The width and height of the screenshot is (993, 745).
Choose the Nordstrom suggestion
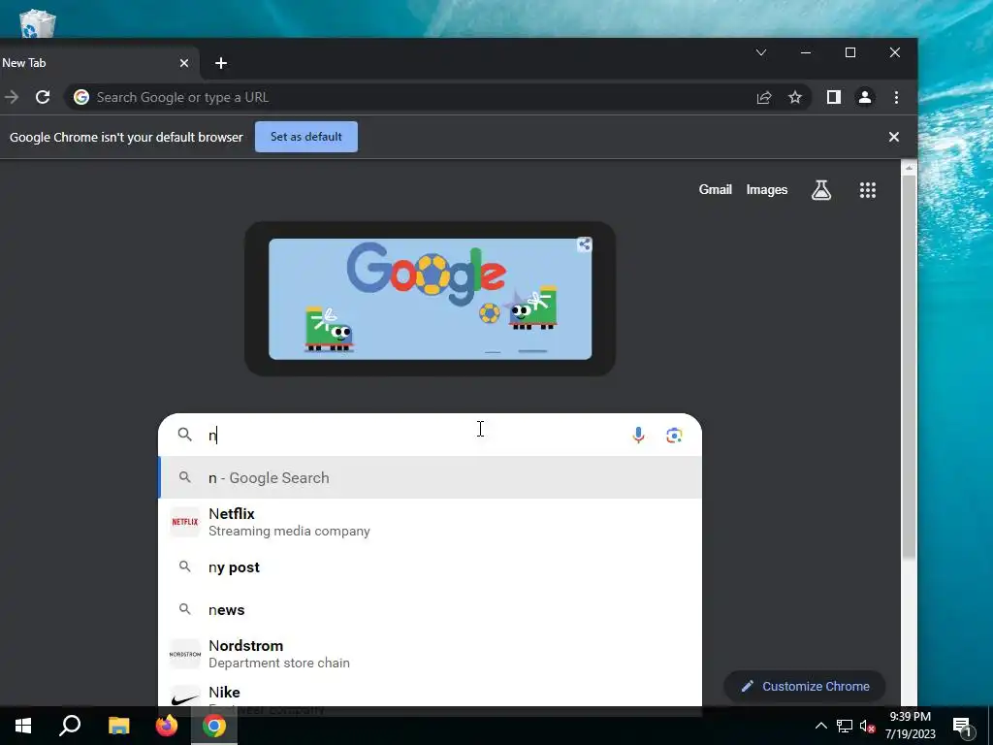click(430, 654)
